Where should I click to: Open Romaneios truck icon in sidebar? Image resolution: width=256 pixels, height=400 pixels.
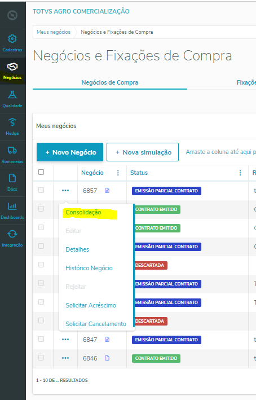pos(12,150)
